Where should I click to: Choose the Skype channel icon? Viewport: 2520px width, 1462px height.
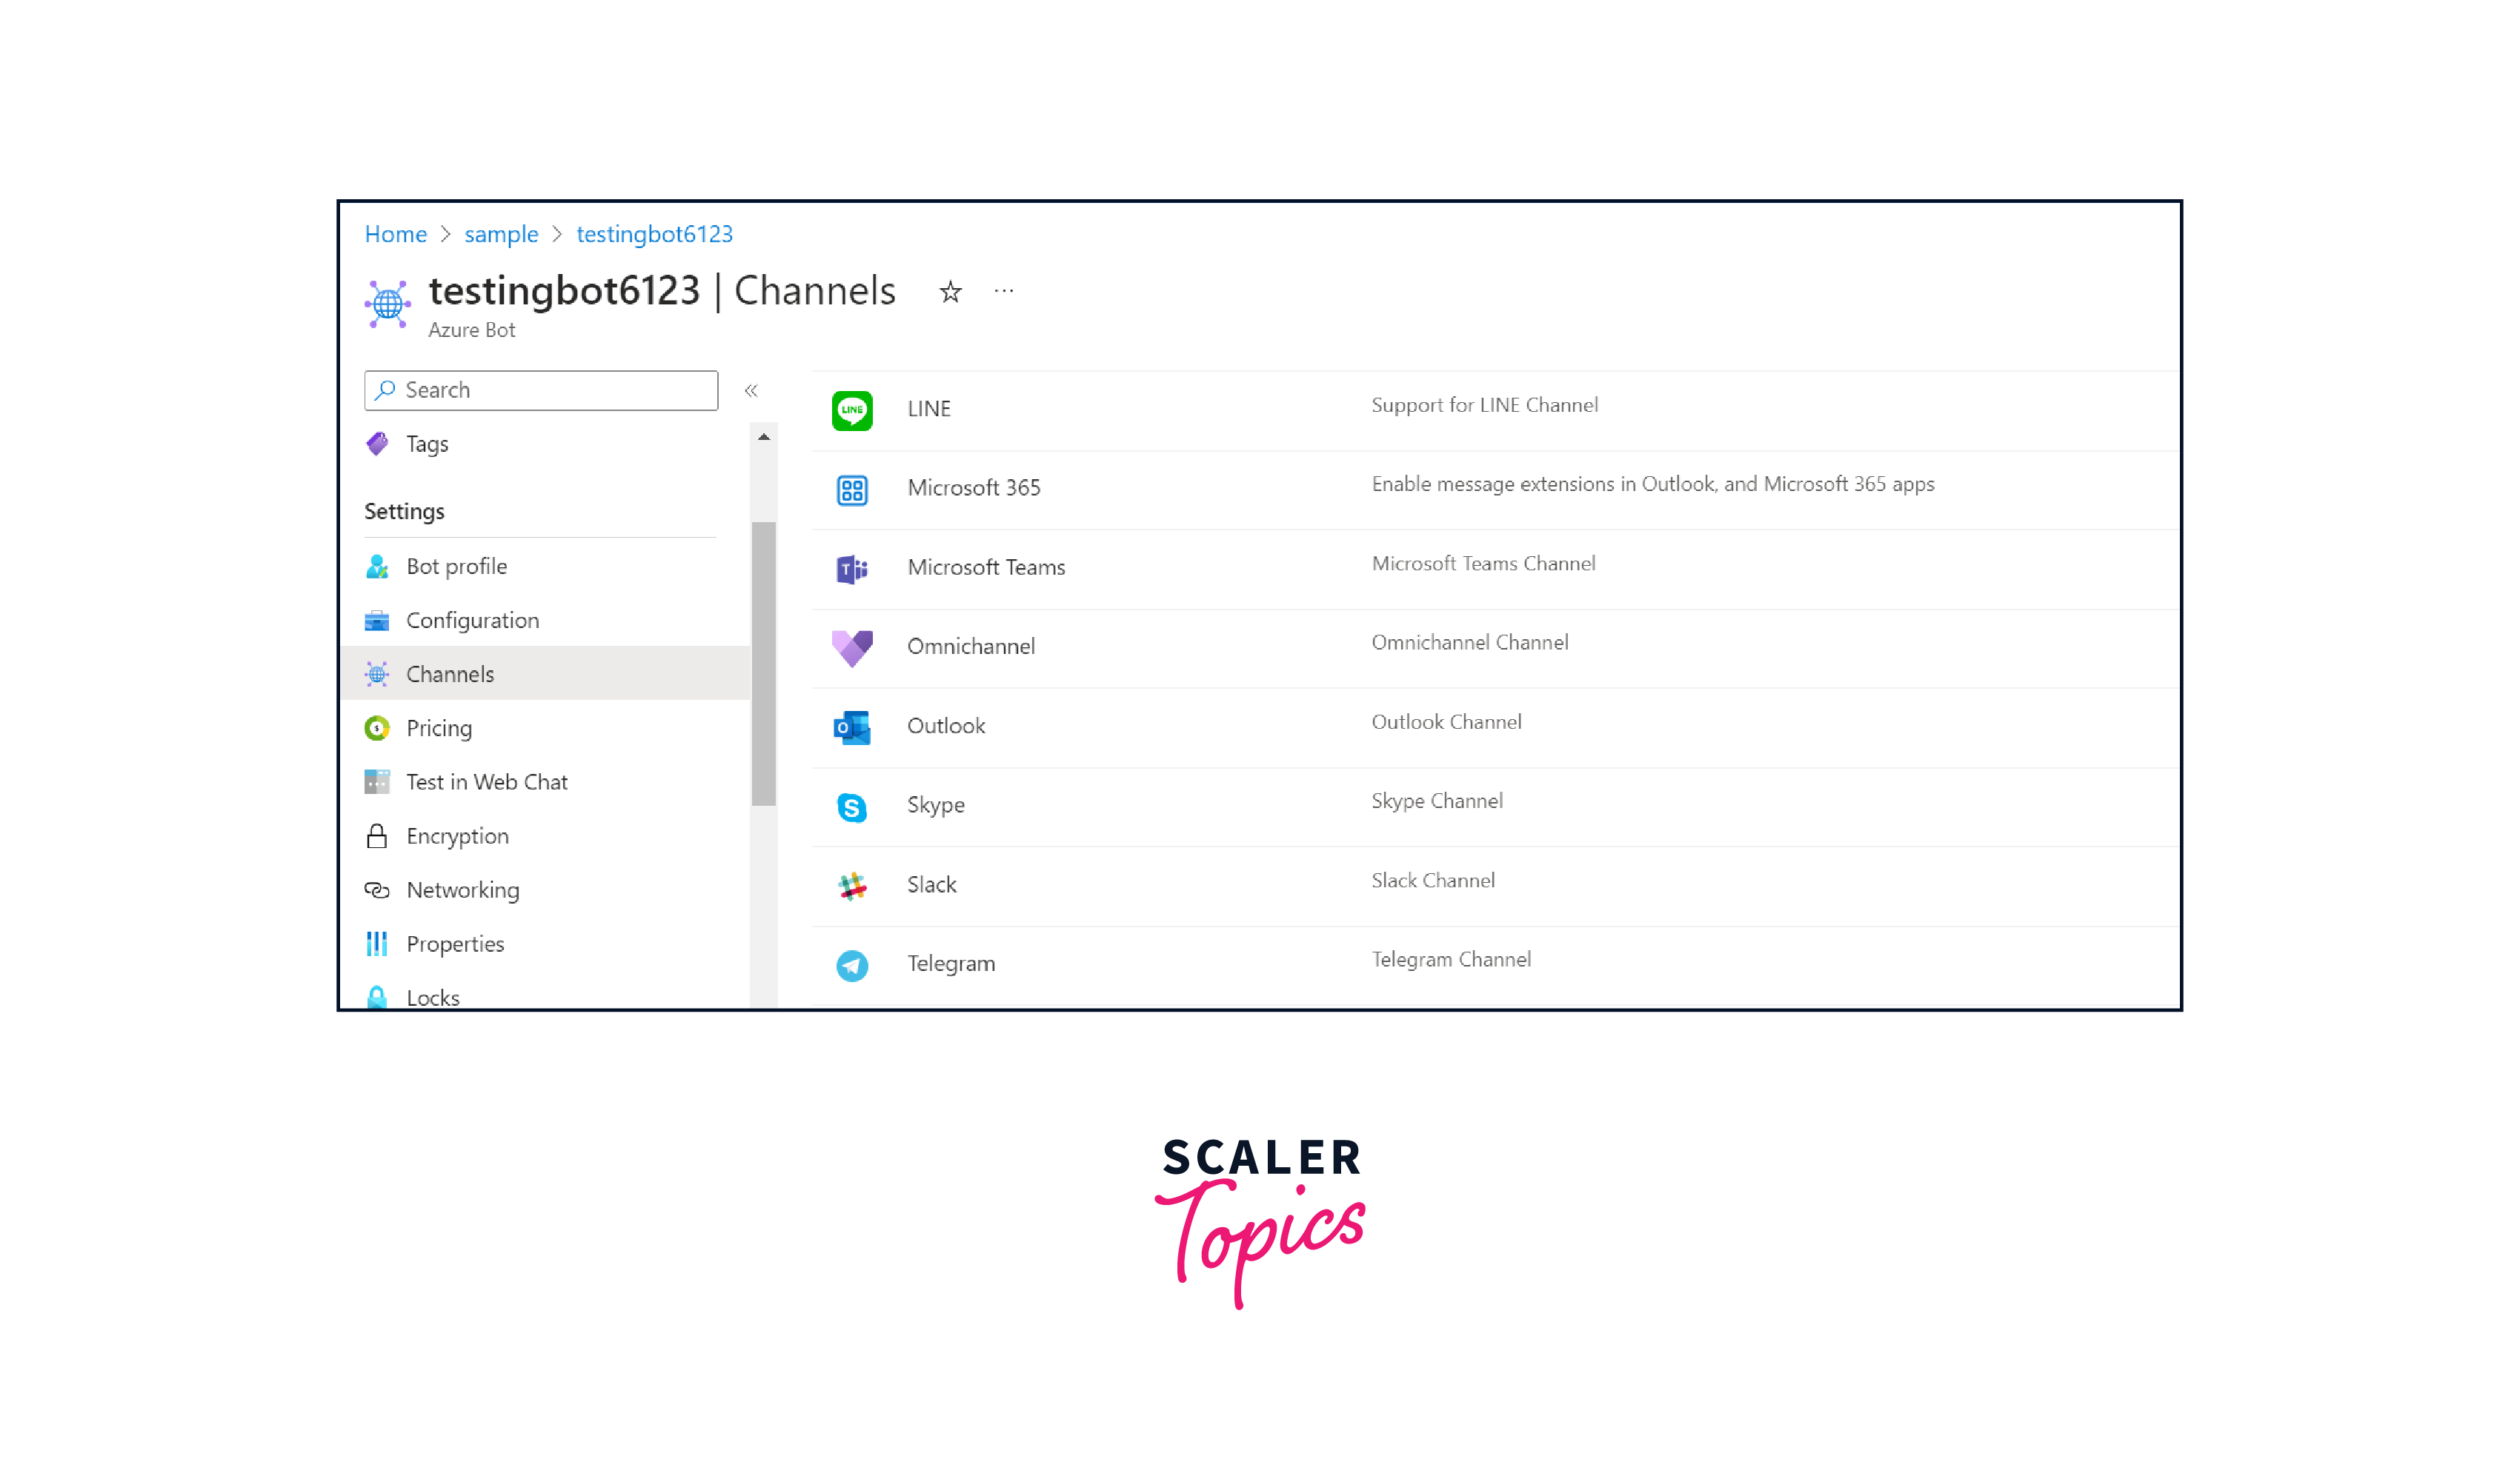point(852,807)
